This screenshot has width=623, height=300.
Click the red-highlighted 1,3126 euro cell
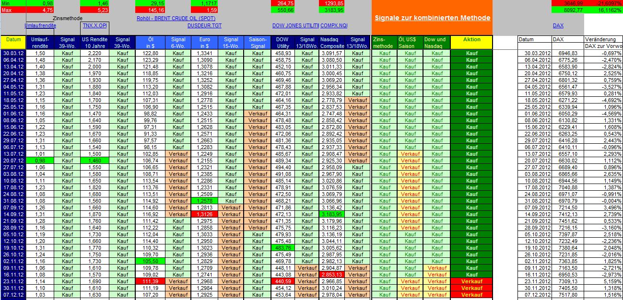(205, 214)
